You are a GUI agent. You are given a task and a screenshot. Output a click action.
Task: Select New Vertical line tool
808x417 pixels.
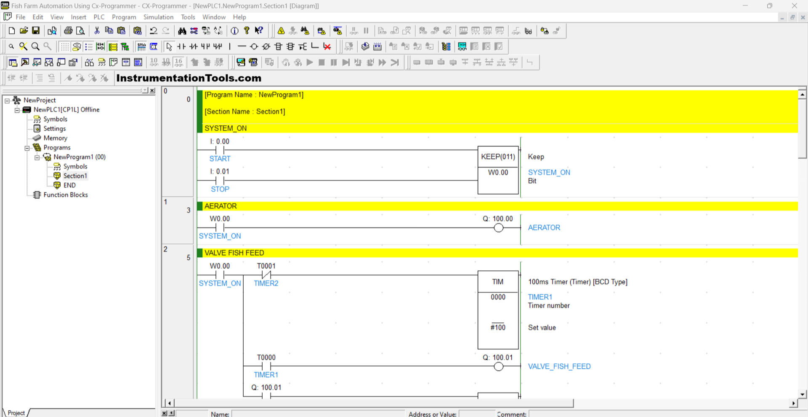coord(230,47)
